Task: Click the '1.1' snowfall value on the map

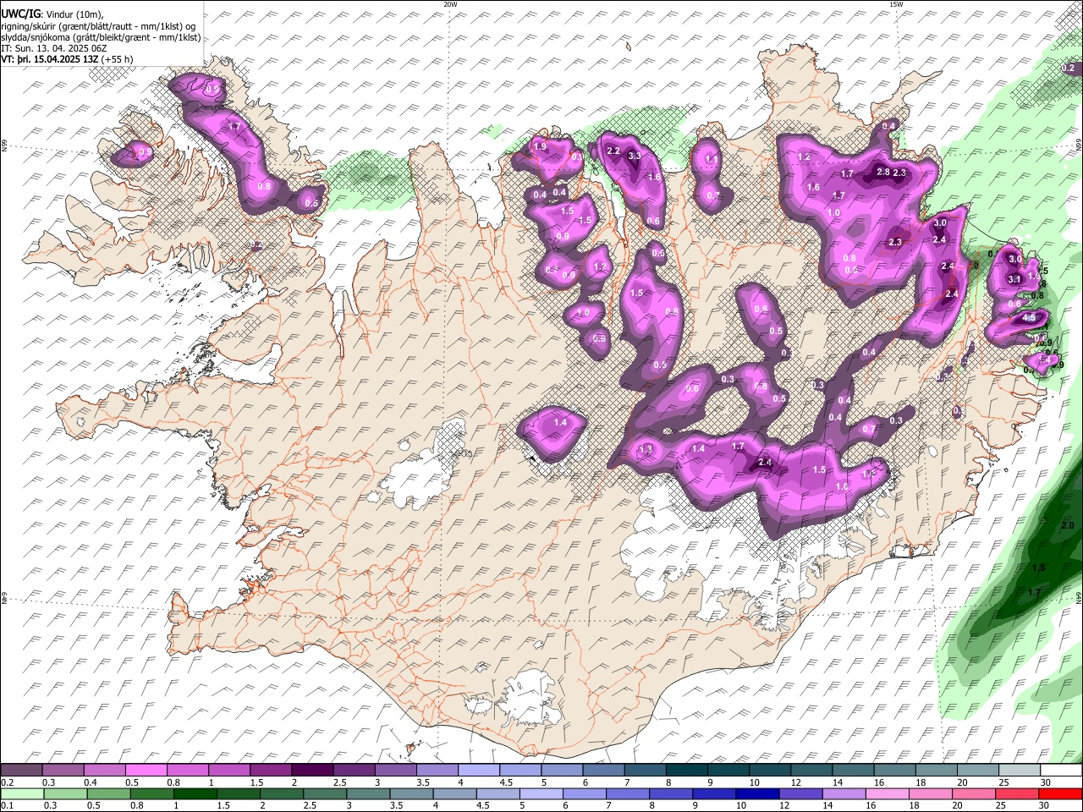Action: click(712, 158)
